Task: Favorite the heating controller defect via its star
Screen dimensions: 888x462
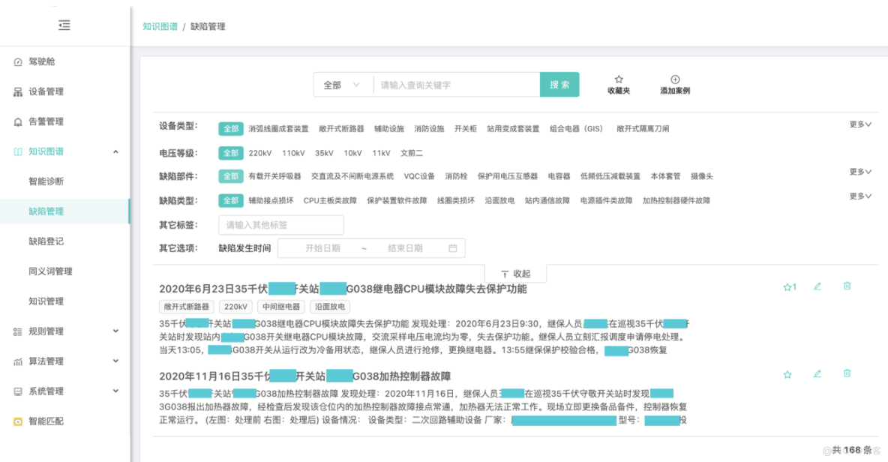Action: 787,373
